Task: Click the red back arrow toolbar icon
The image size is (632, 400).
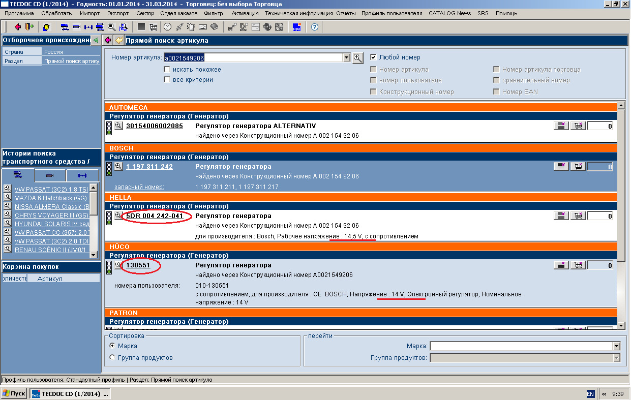Action: 17,27
